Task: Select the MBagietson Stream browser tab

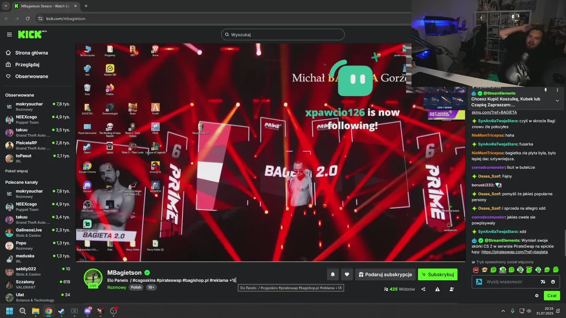Action: (45, 6)
